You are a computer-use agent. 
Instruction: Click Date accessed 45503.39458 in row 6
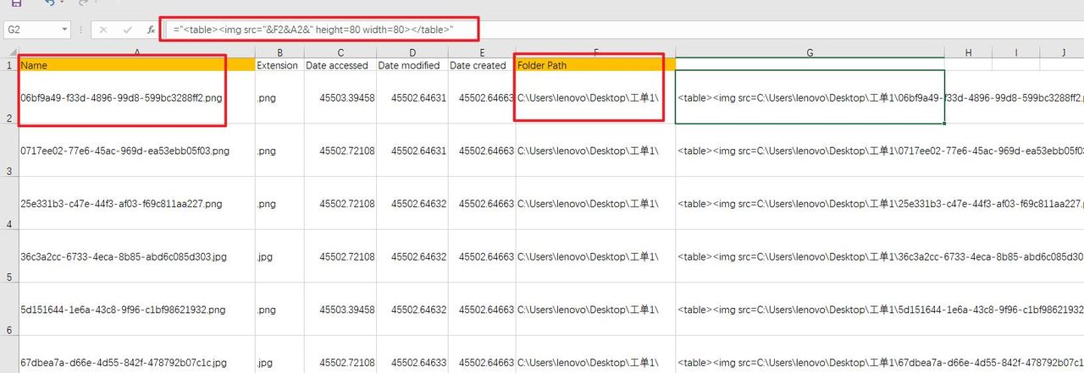click(340, 310)
